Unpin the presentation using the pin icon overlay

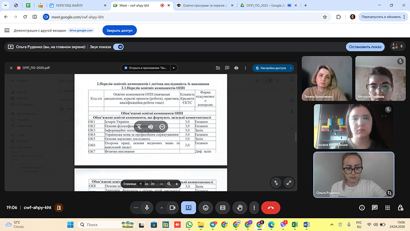139,127
